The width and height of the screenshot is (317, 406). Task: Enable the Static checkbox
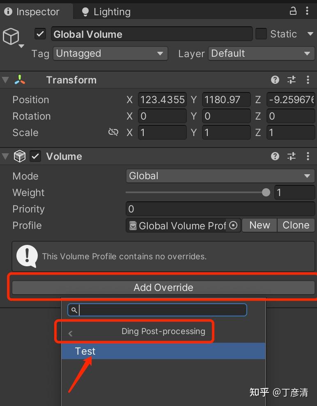click(262, 34)
